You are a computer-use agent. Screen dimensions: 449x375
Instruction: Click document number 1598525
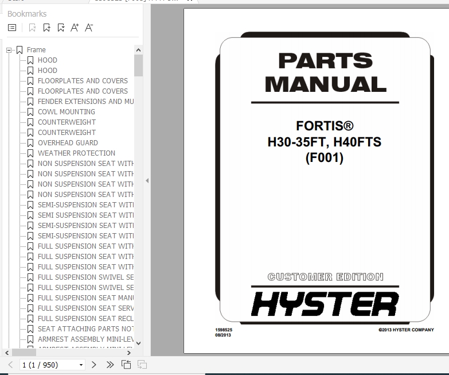[224, 330]
